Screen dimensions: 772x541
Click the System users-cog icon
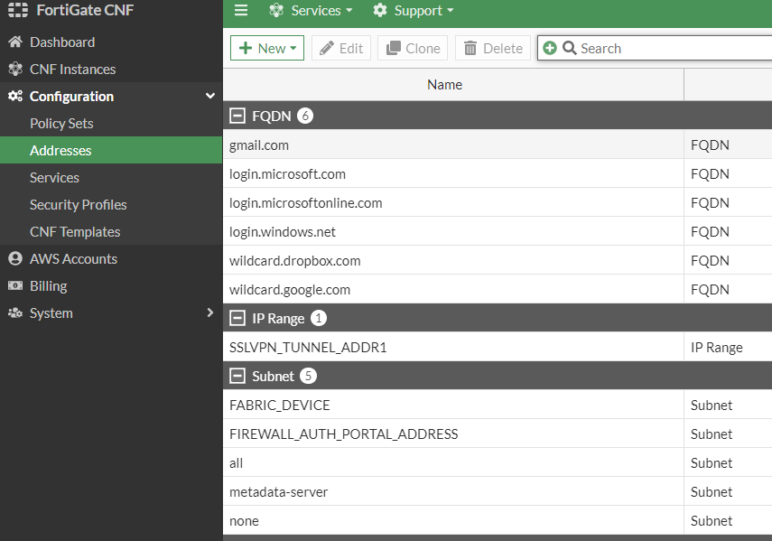pos(15,312)
